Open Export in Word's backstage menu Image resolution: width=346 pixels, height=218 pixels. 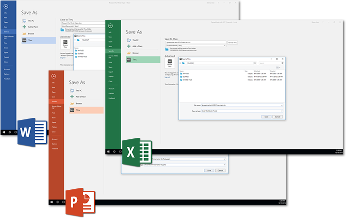click(x=6, y=52)
